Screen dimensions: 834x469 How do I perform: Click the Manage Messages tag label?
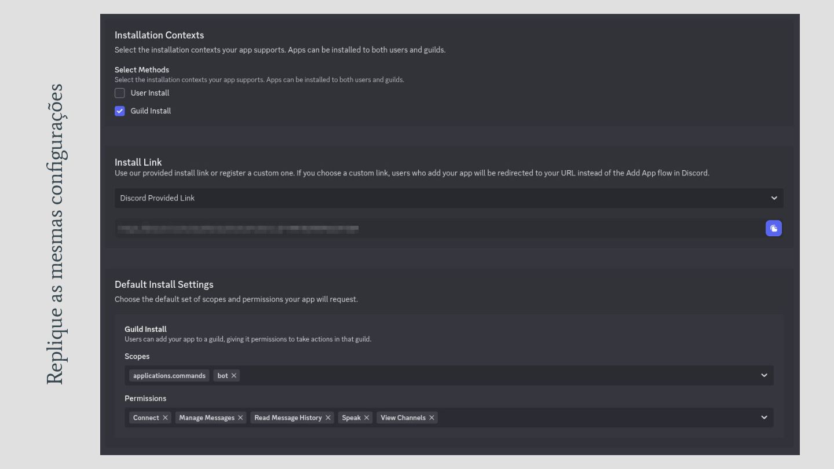[207, 417]
